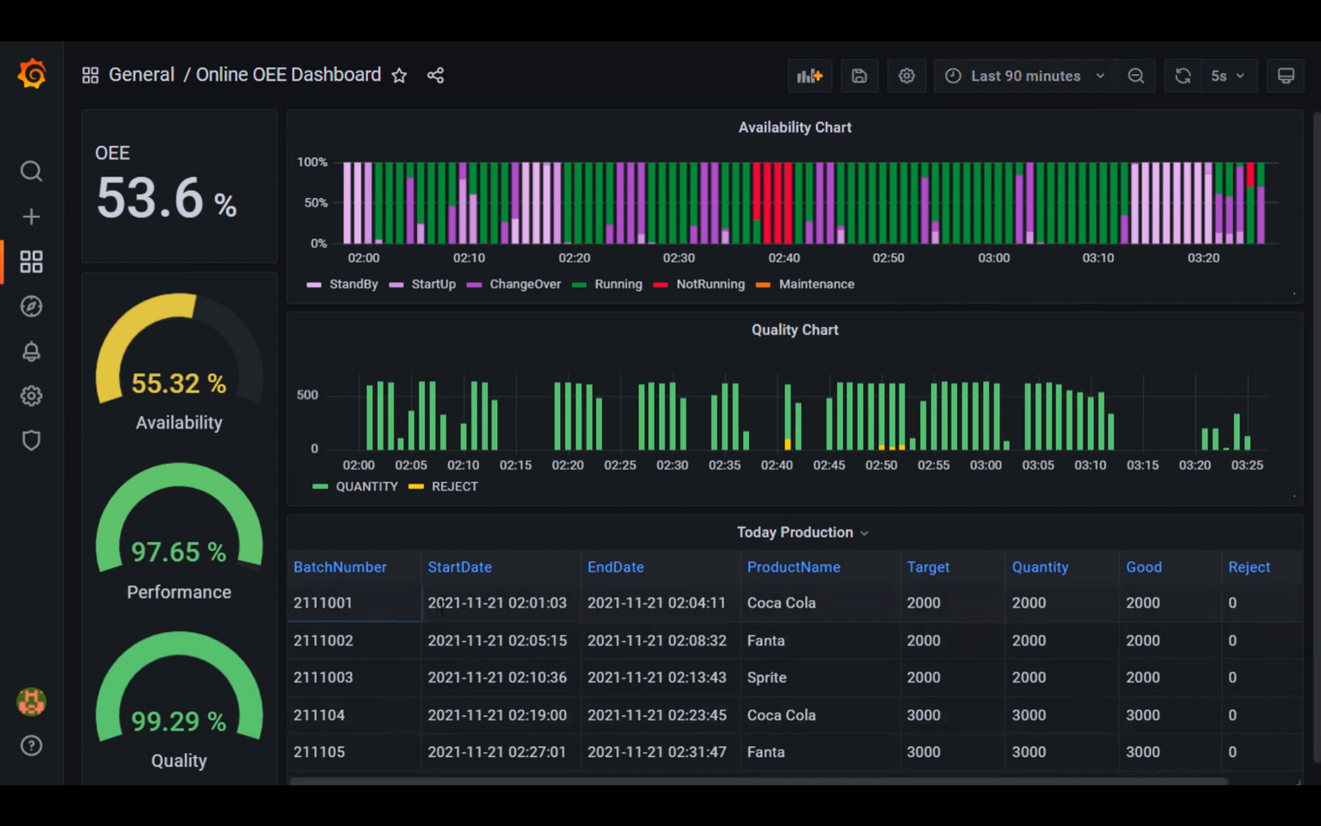Open Alerting bell icon in sidebar
The image size is (1321, 826).
point(31,351)
